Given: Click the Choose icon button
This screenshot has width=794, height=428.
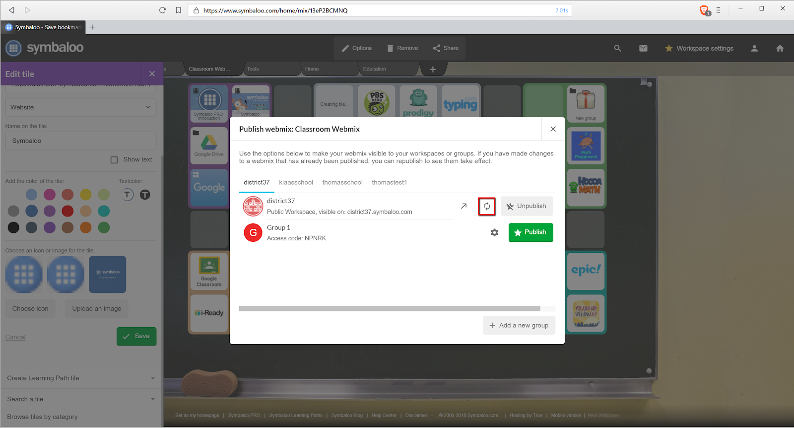Looking at the screenshot, I should click(x=30, y=308).
